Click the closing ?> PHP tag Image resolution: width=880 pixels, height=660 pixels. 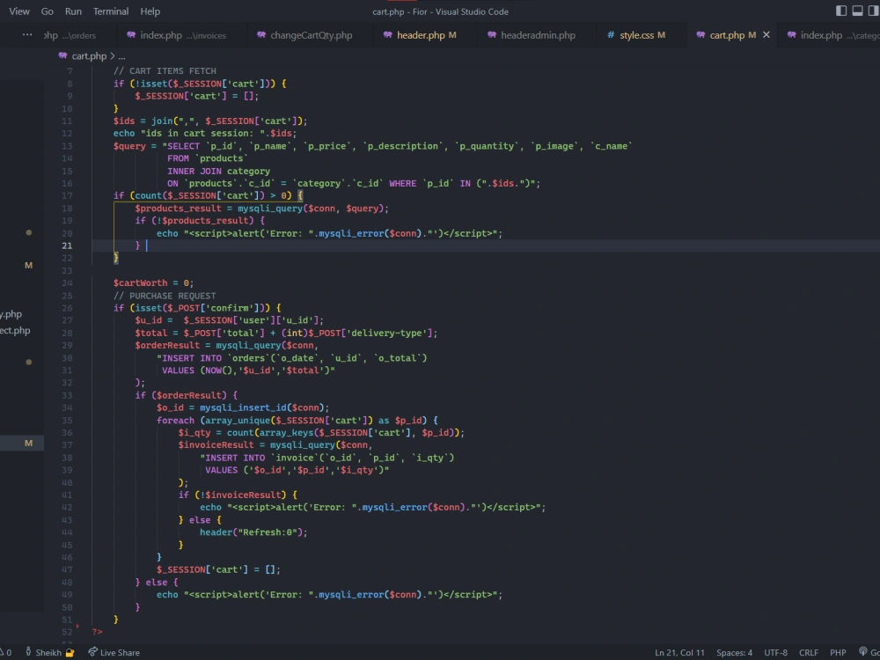click(97, 632)
